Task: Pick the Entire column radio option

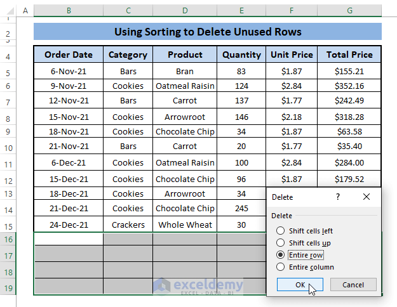Action: (x=281, y=267)
